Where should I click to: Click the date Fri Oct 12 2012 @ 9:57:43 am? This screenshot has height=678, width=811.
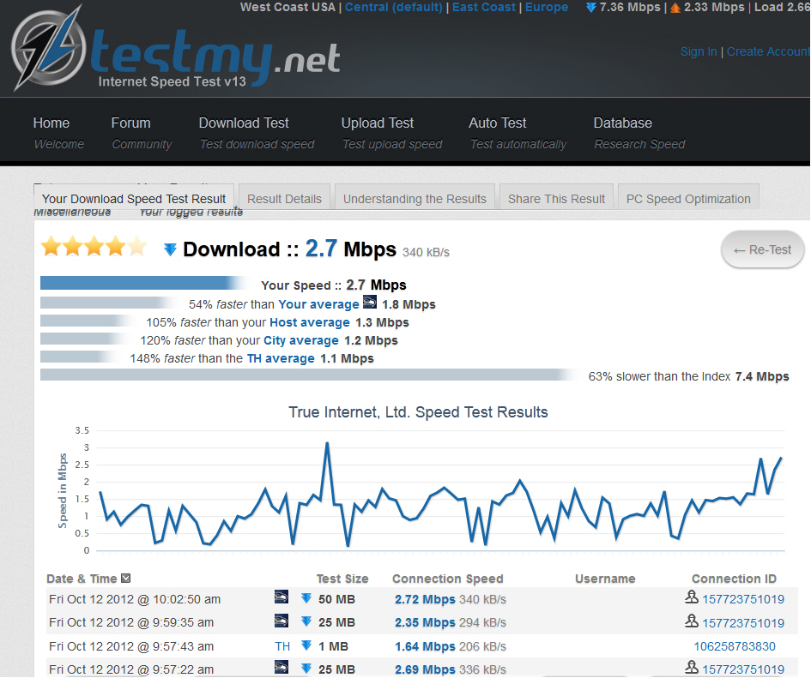point(131,646)
